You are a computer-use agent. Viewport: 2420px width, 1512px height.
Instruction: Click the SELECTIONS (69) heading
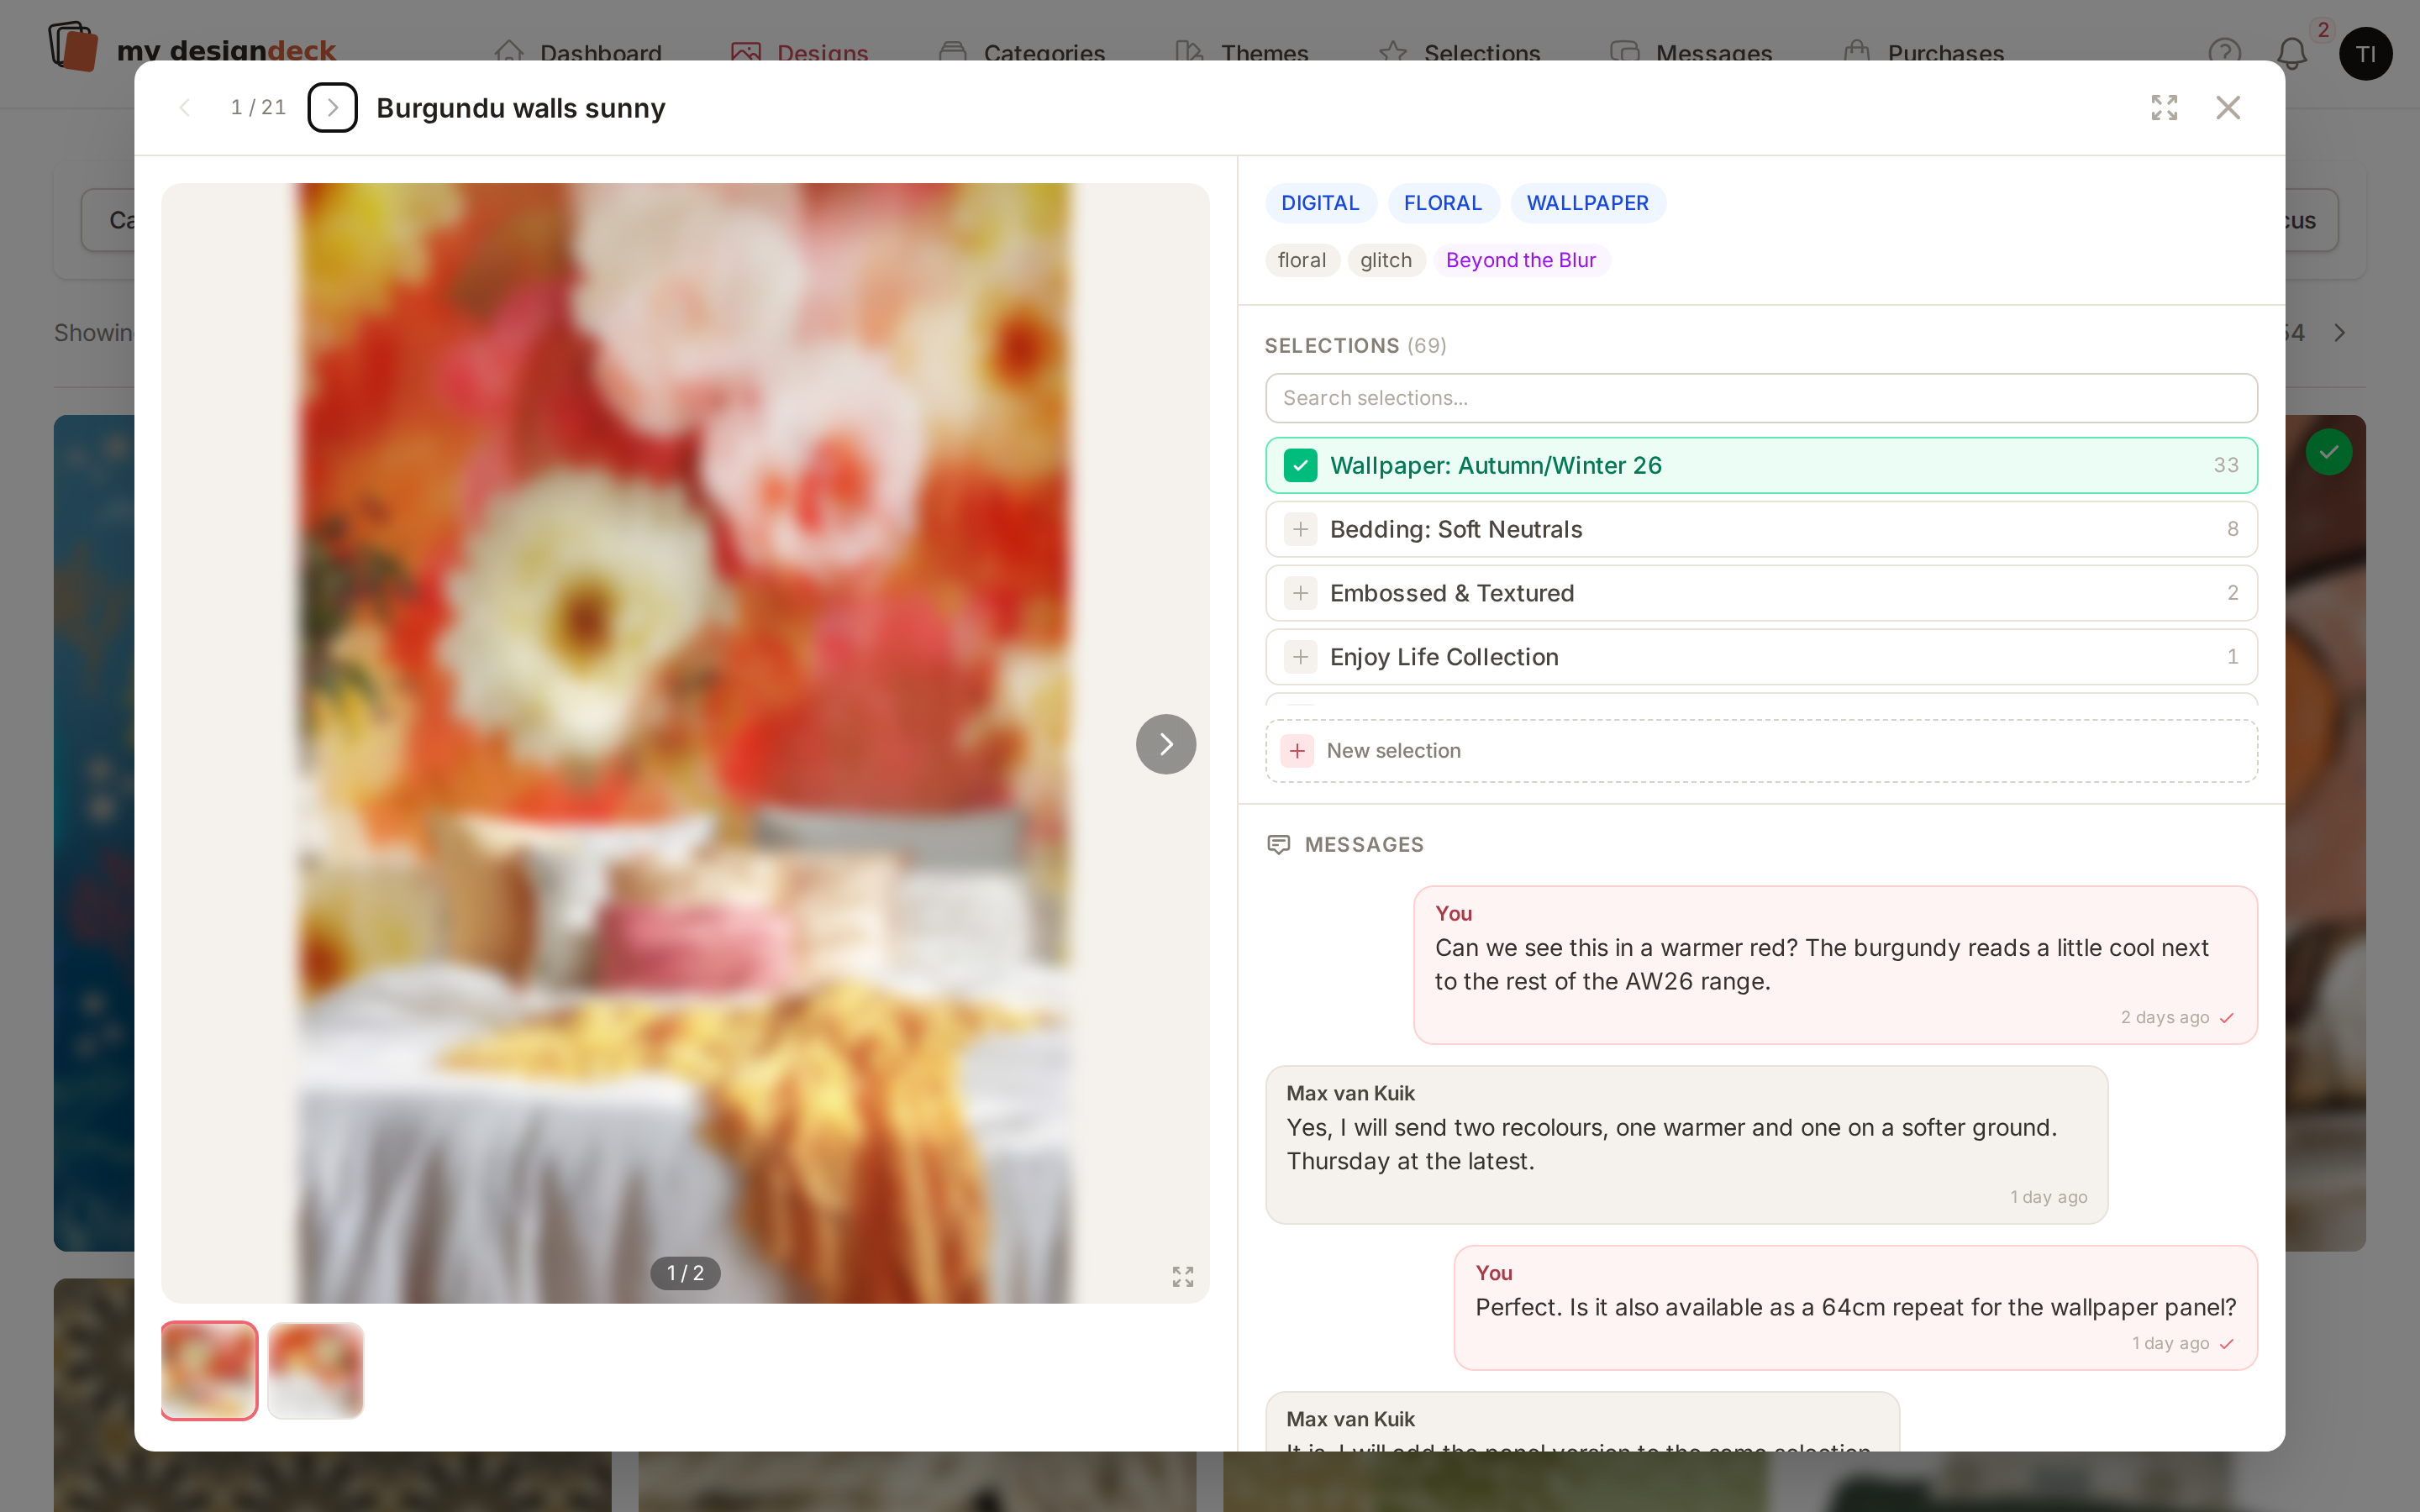1355,345
